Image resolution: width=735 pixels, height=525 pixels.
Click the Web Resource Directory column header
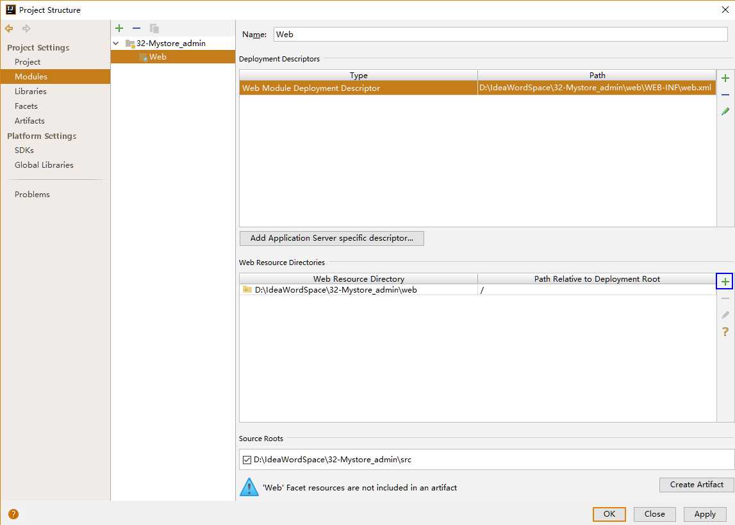pyautogui.click(x=359, y=279)
